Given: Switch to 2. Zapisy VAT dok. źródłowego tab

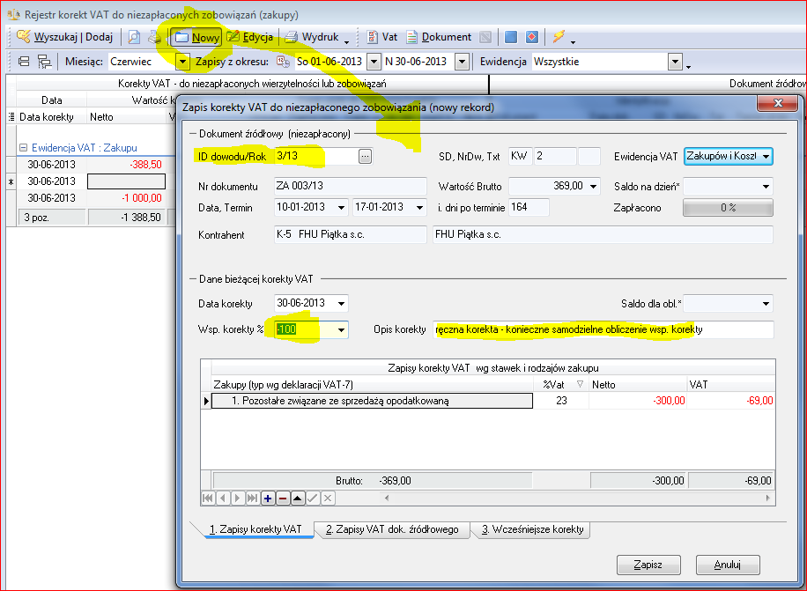Looking at the screenshot, I should tap(392, 529).
